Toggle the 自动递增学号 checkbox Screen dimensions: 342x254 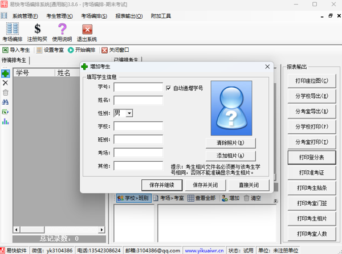point(168,88)
